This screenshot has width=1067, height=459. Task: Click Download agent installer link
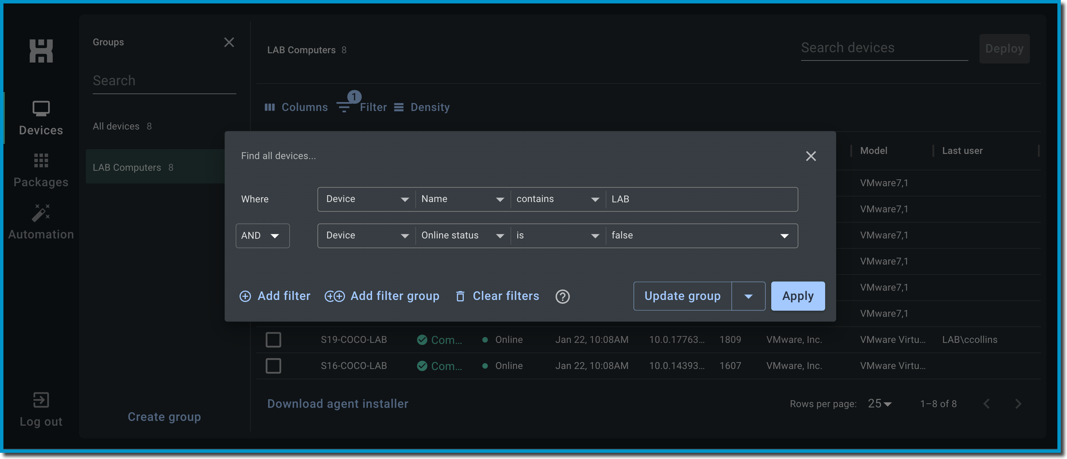click(338, 404)
